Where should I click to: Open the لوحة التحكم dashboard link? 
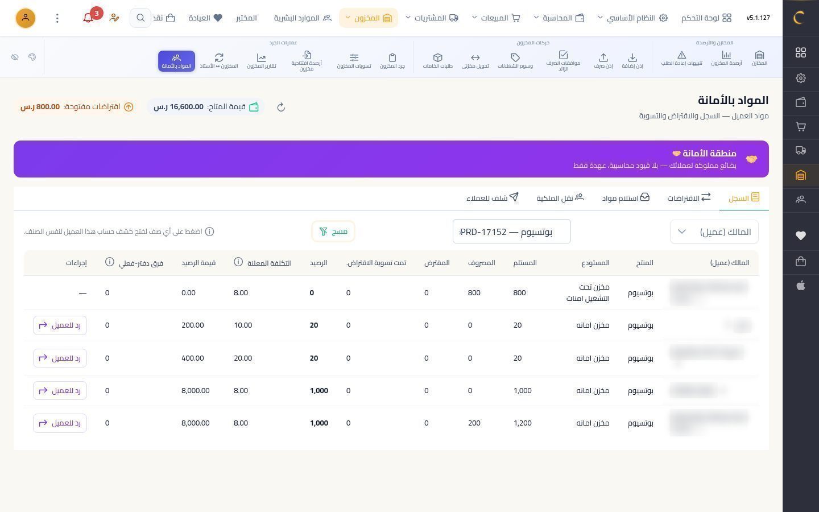(x=706, y=18)
